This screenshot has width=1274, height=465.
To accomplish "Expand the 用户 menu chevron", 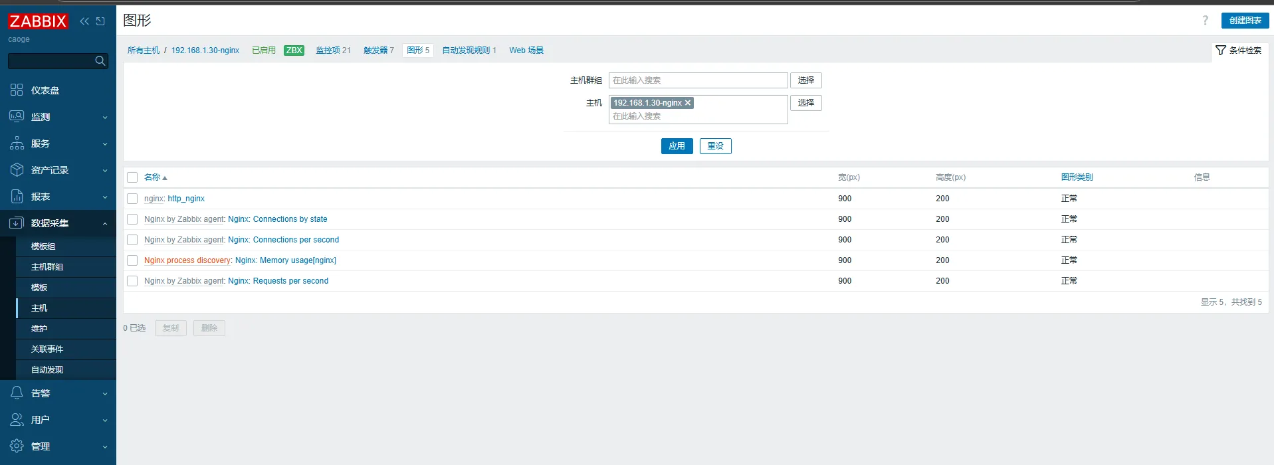I will 105,420.
